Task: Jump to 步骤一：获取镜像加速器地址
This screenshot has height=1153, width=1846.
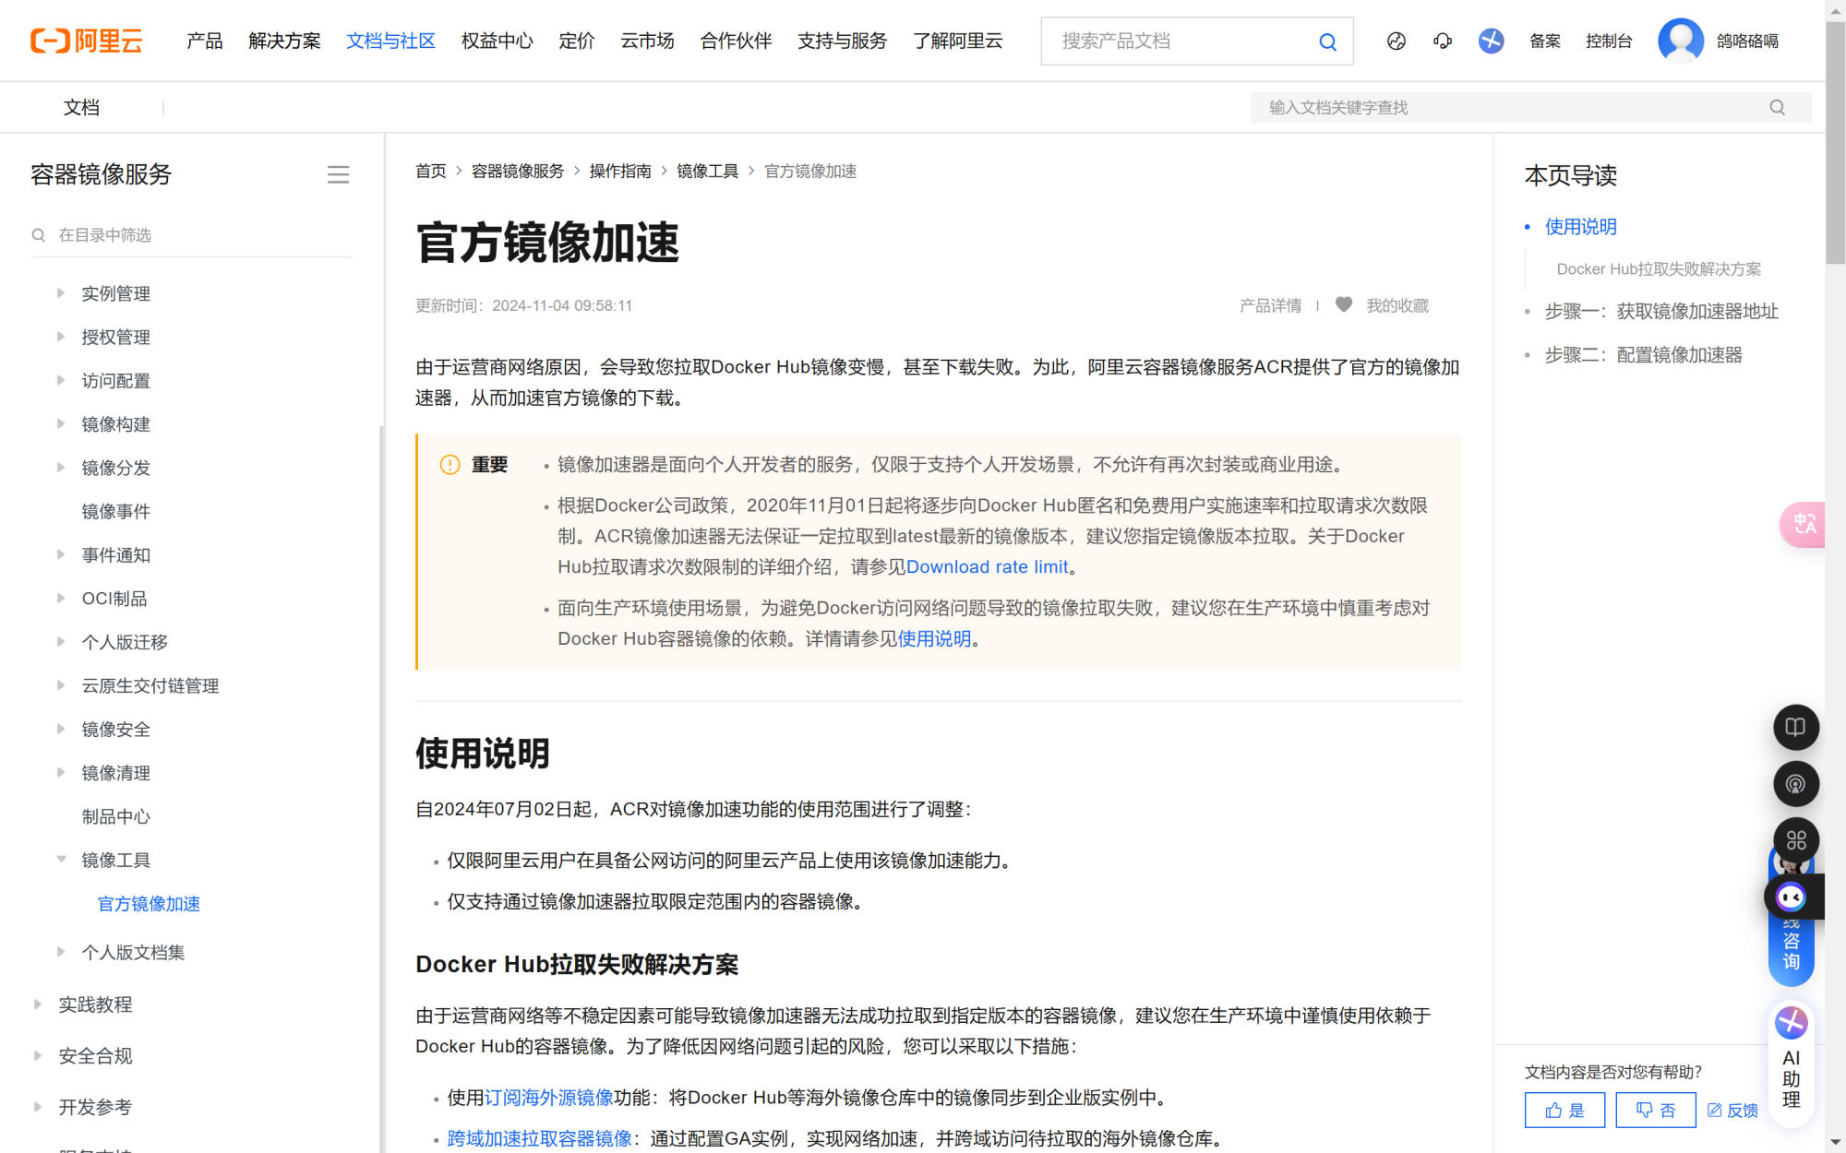Action: (x=1661, y=311)
